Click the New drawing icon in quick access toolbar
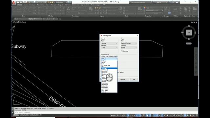 pos(18,2)
